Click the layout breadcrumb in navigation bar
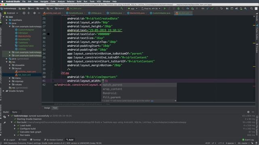Image resolution: width=259 pixels, height=145 pixels. pyautogui.click(x=60, y=8)
